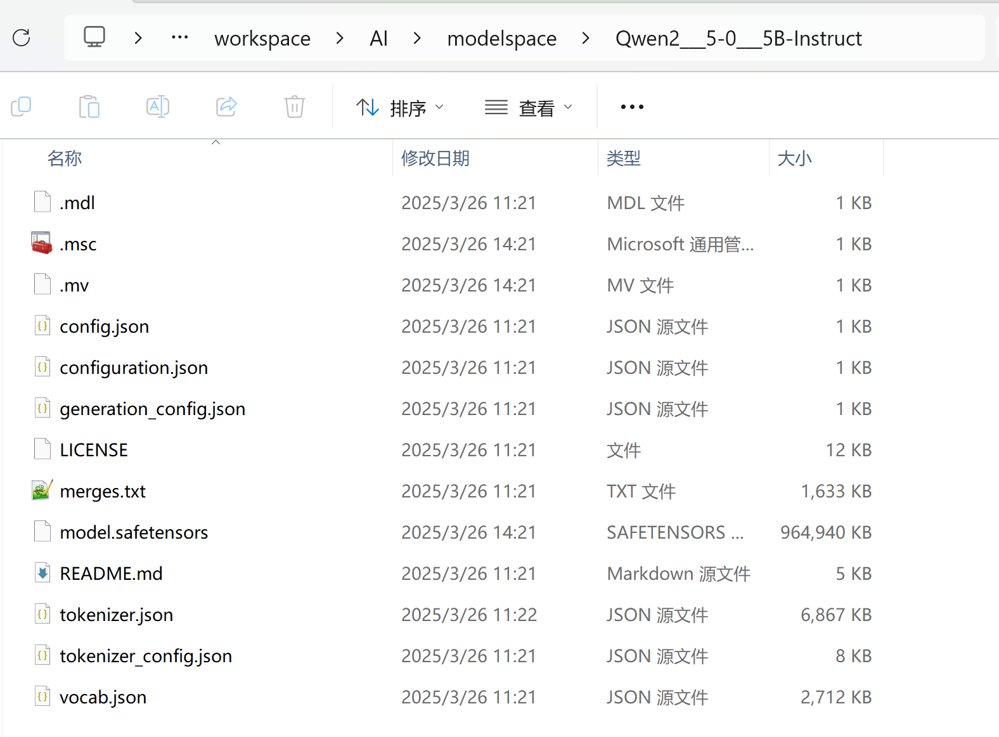Select the .mdl file icon
Screen dimensions: 999x737
tap(42, 202)
